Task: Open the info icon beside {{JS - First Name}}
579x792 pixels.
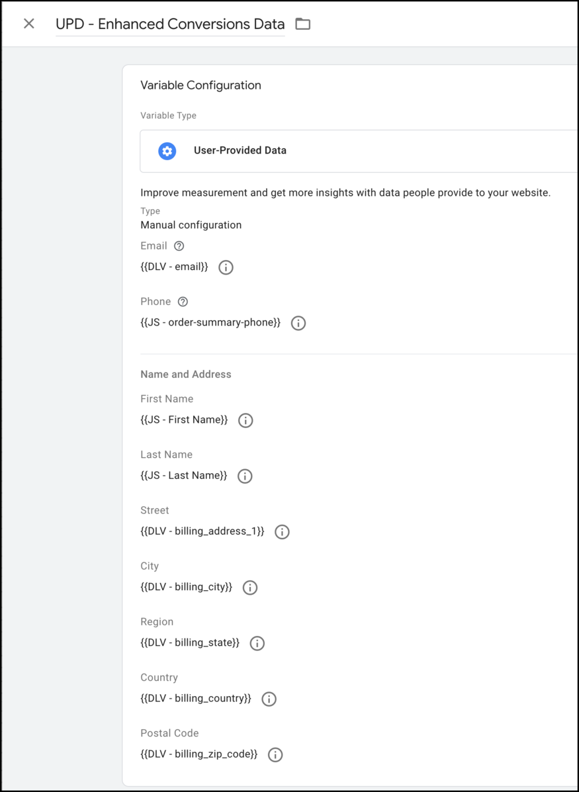Action: [x=245, y=420]
